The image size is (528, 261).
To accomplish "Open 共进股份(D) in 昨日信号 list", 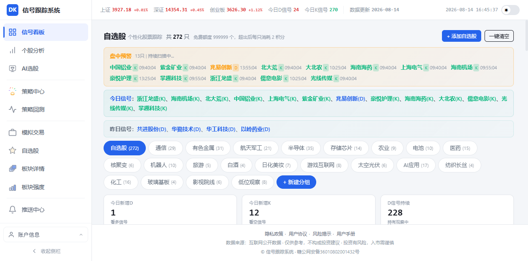I will click(x=152, y=129).
